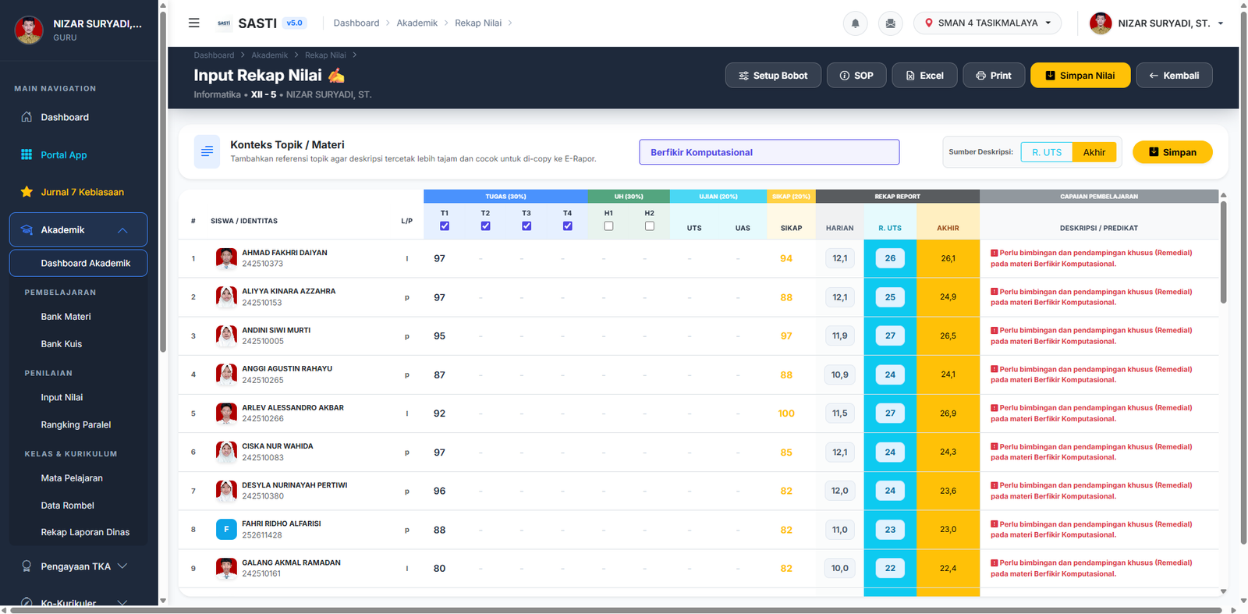Open Fahri Ridho Alfarisi's F avatar
Viewport: 1248px width, 614px height.
coord(226,530)
